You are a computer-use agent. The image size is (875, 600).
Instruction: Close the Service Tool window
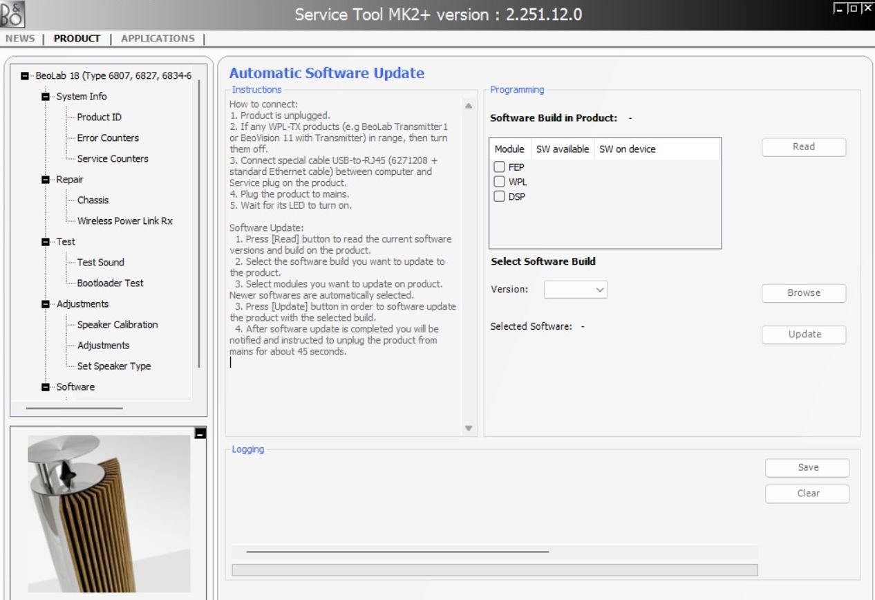click(867, 9)
